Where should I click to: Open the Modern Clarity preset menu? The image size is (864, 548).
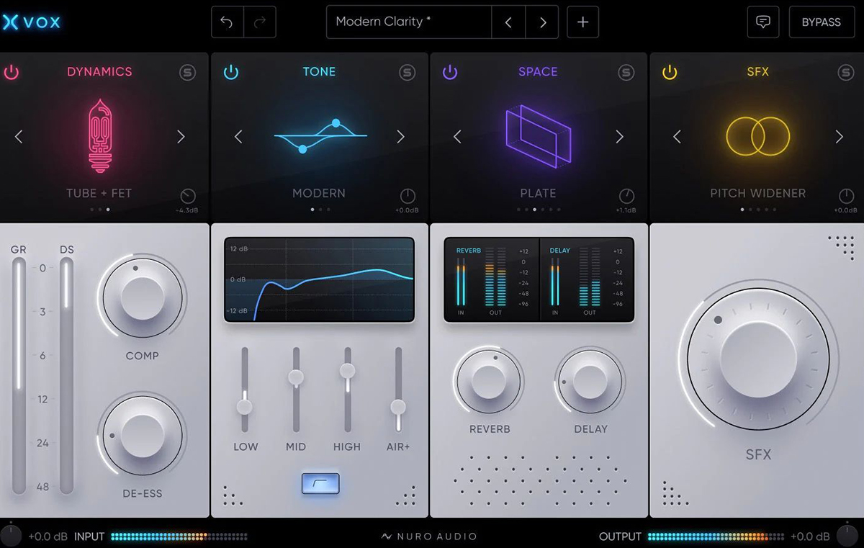point(409,22)
